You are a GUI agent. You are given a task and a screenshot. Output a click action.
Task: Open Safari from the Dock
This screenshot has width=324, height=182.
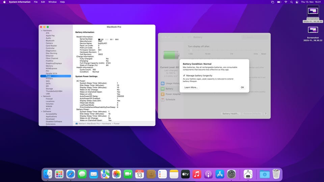(71, 174)
